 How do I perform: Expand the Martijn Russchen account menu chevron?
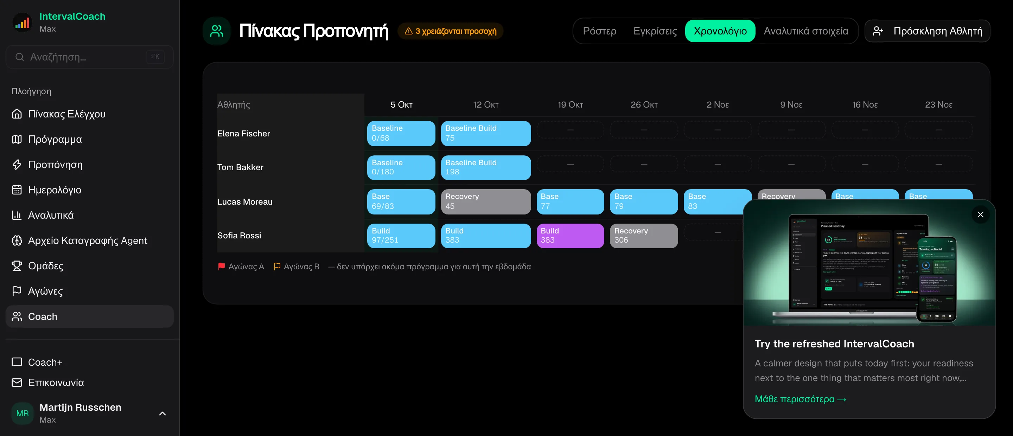point(163,413)
